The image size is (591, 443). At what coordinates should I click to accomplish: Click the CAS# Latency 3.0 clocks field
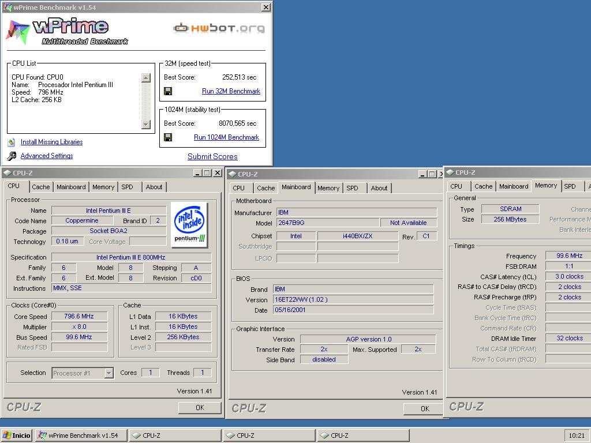click(x=568, y=276)
